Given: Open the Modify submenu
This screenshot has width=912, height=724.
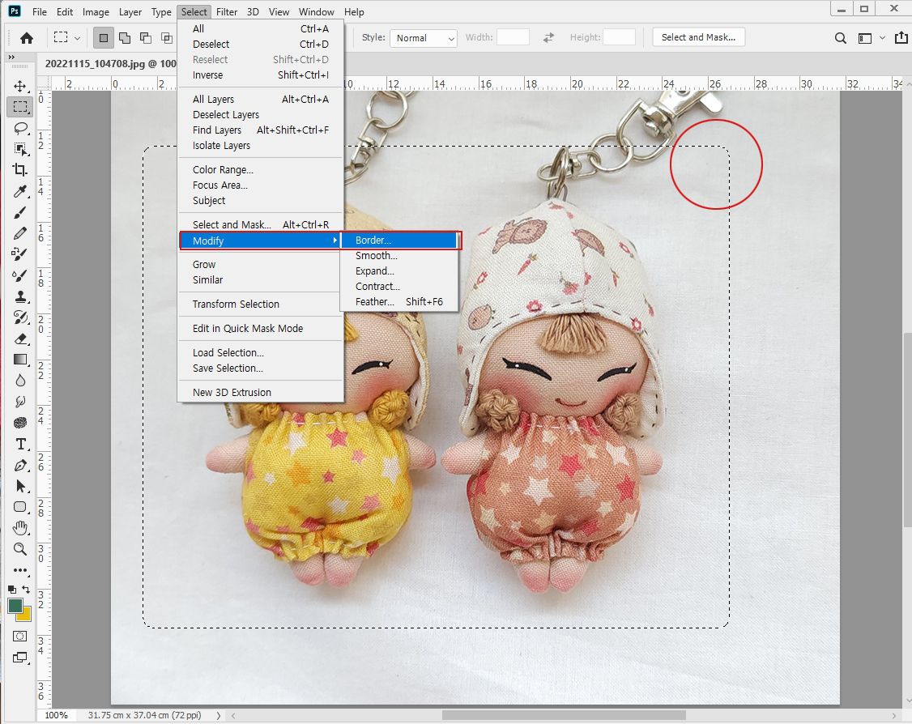Looking at the screenshot, I should click(x=260, y=241).
